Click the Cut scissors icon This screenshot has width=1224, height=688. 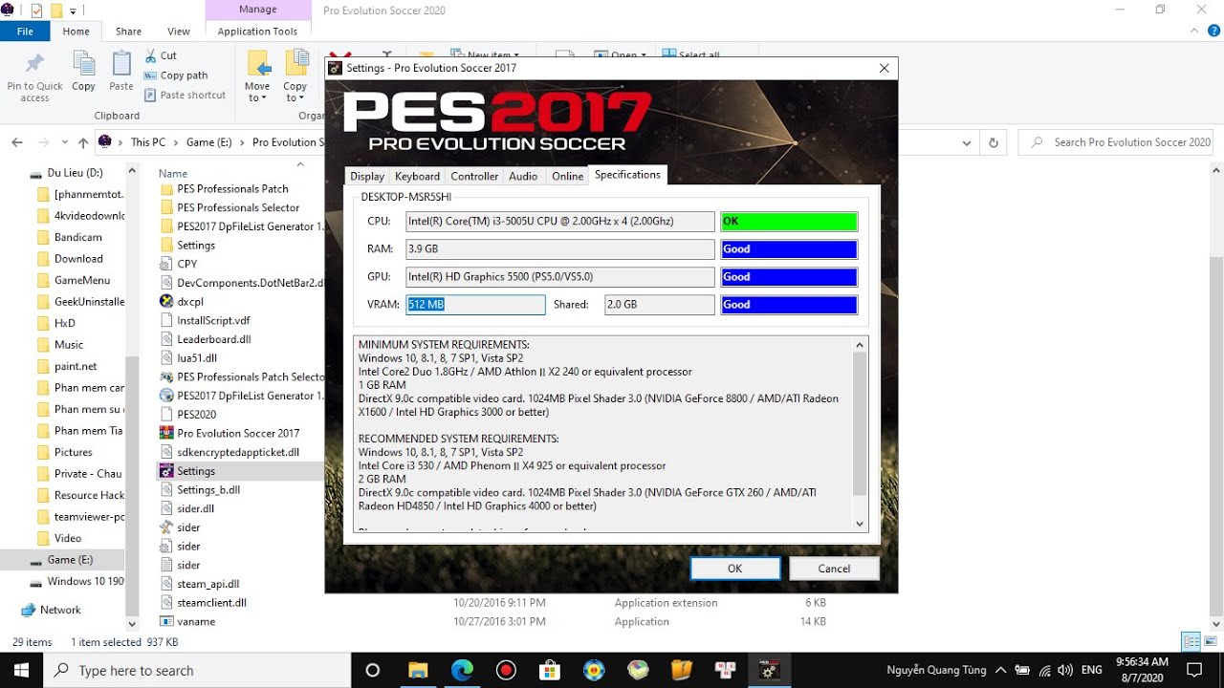tap(151, 55)
